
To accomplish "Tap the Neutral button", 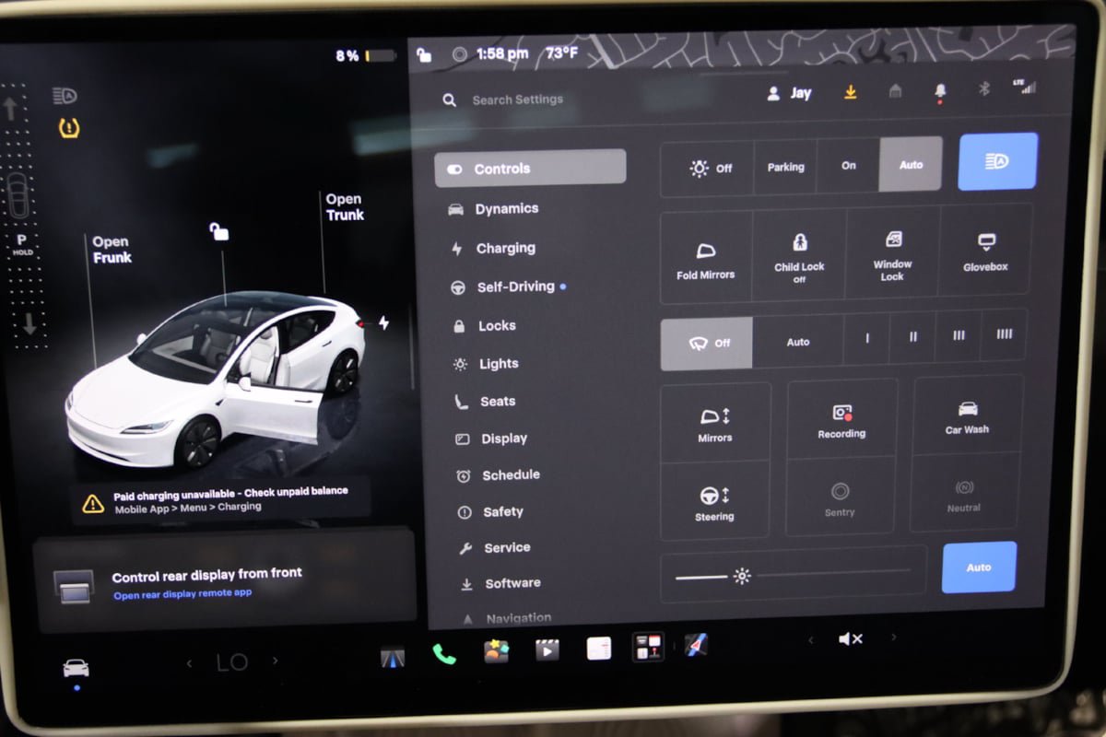I will [964, 493].
